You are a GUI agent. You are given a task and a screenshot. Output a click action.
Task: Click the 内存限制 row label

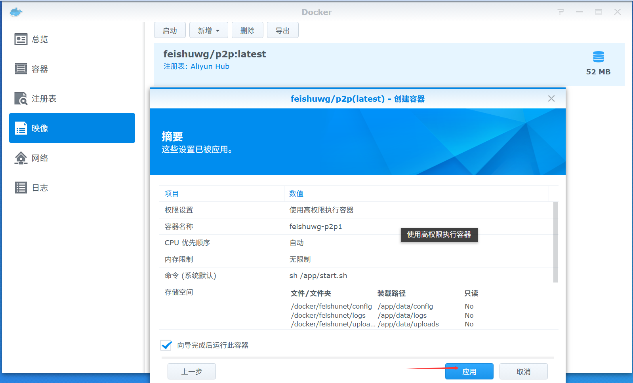click(x=179, y=260)
